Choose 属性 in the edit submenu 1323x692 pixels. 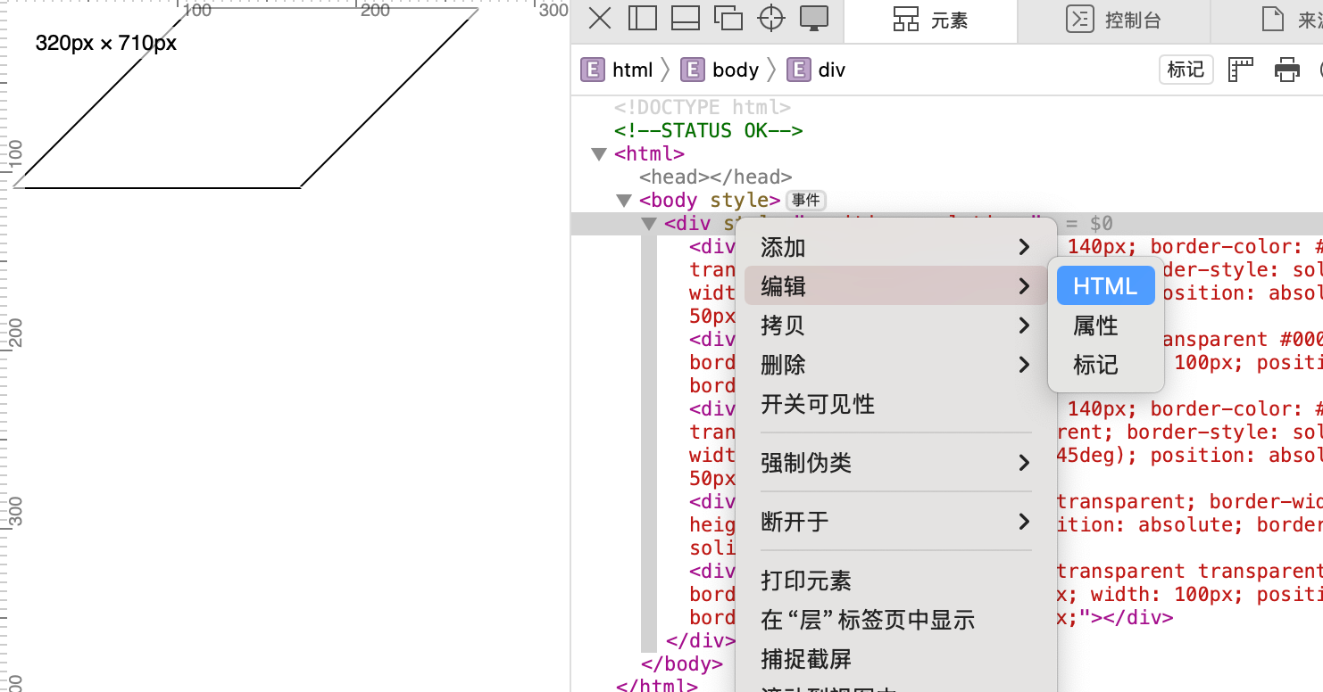click(1106, 325)
